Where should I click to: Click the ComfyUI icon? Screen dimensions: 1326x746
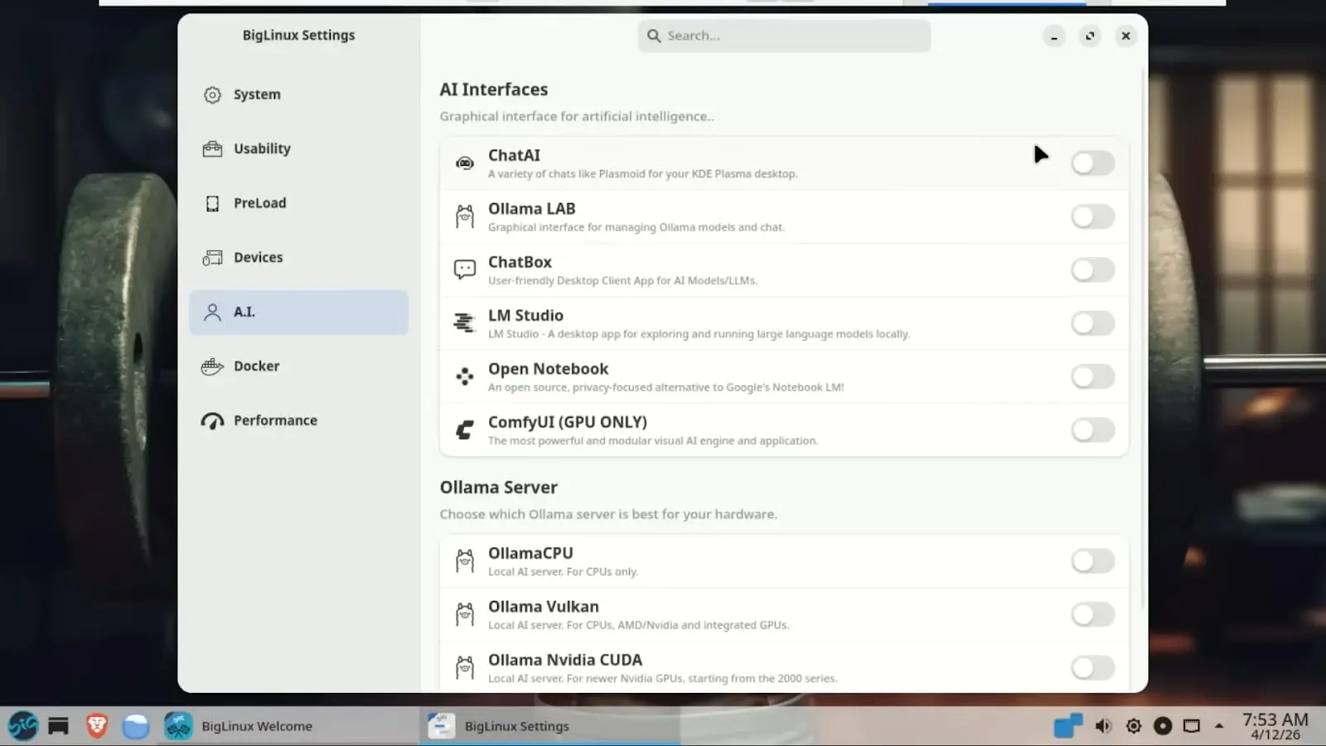[465, 429]
